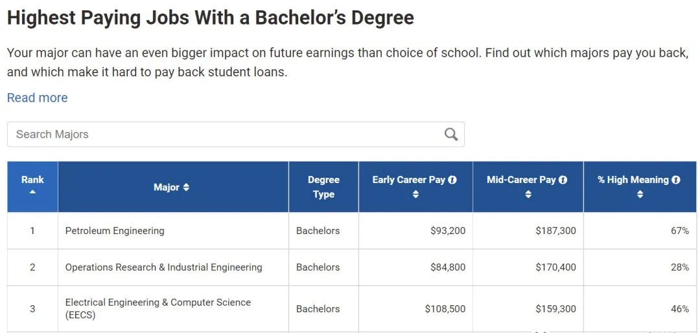Click the Degree Type column header

[323, 187]
